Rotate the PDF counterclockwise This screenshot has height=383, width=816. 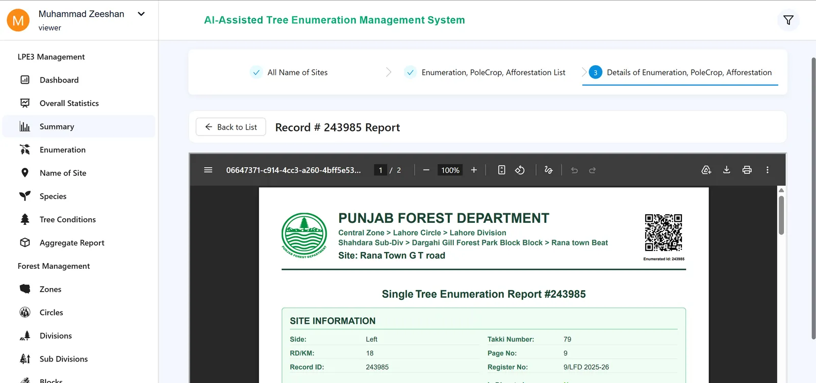point(520,170)
